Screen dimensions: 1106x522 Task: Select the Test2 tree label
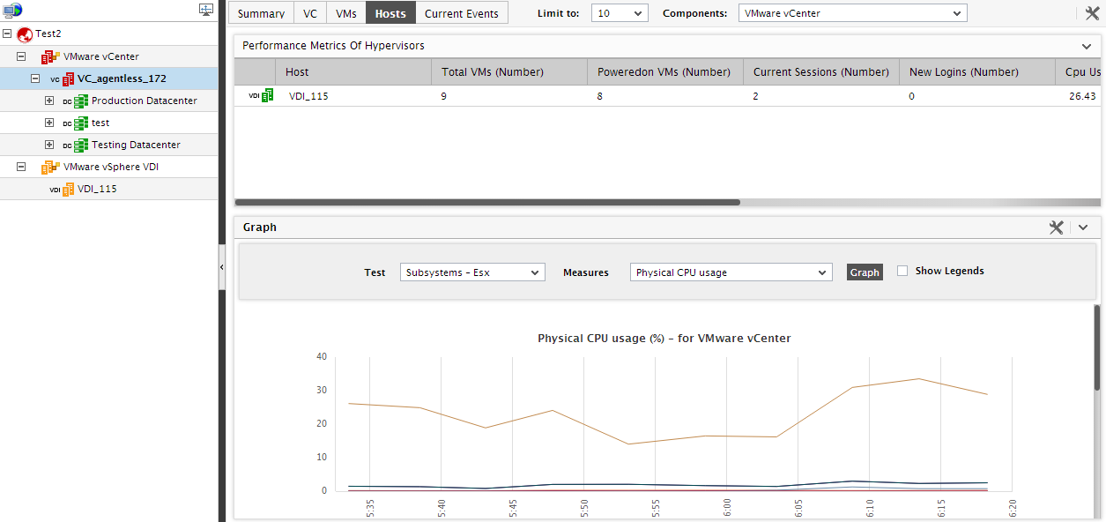pyautogui.click(x=48, y=34)
